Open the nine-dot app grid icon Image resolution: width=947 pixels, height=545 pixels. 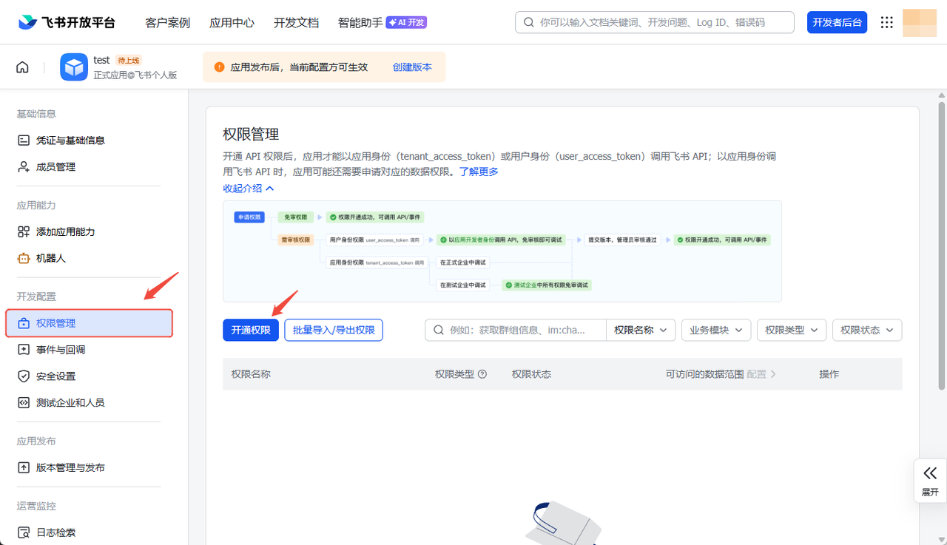886,22
